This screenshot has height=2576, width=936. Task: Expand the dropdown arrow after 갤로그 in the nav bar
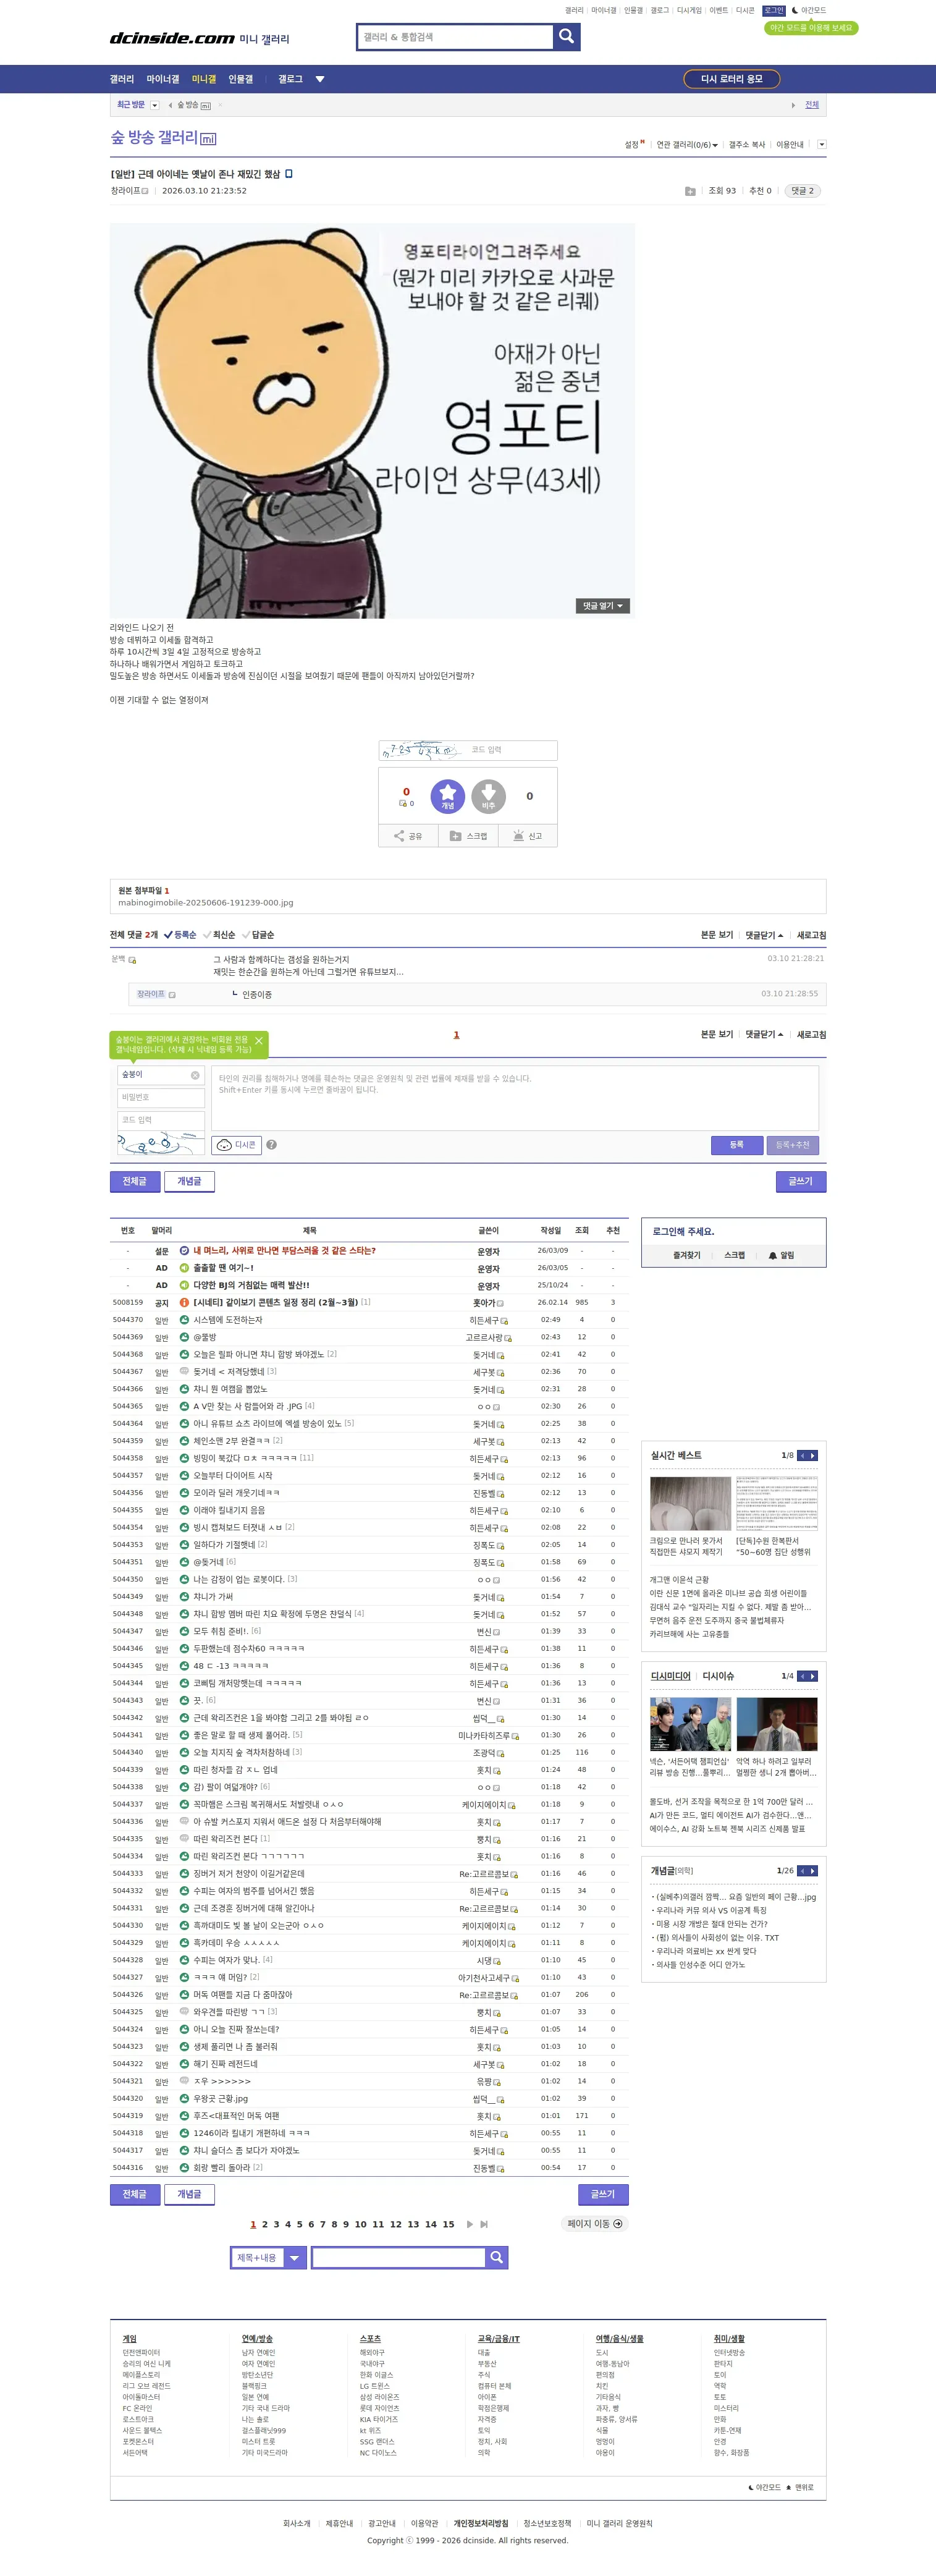pyautogui.click(x=320, y=79)
